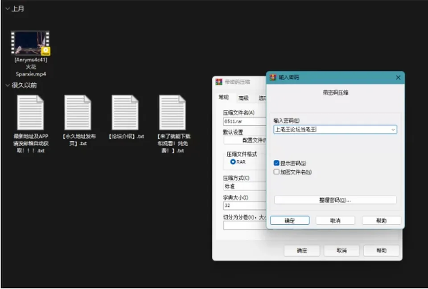Click 确定 in the background archive dialog
This screenshot has height=289, width=428.
click(302, 251)
